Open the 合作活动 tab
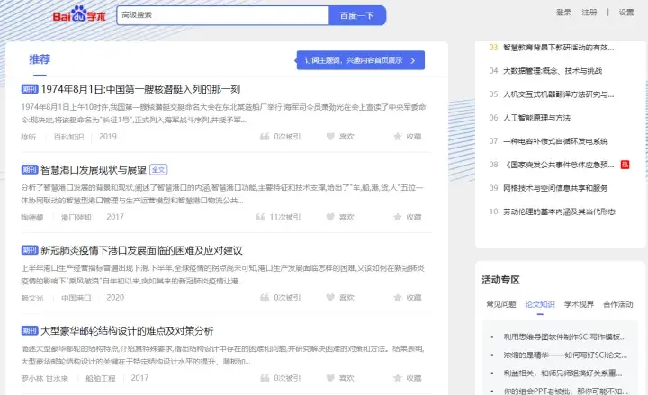Screen dimensions: 648x395 click(617, 304)
